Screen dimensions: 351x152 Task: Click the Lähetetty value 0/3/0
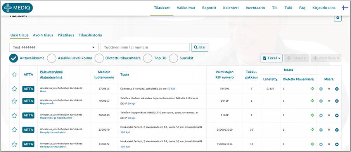[x=270, y=89]
